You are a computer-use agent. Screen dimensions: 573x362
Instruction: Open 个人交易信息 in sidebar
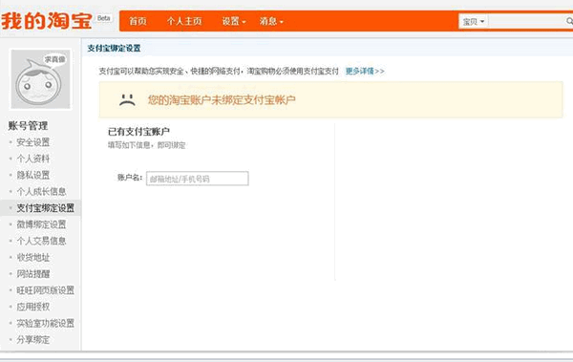point(41,241)
